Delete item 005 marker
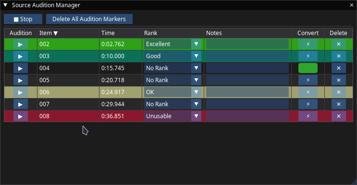The width and height of the screenshot is (357, 185). 339,80
